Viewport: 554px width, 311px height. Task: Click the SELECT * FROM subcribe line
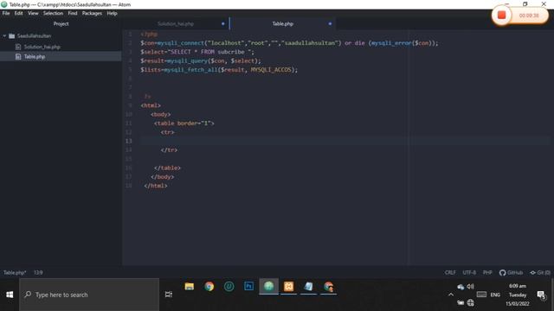point(197,52)
